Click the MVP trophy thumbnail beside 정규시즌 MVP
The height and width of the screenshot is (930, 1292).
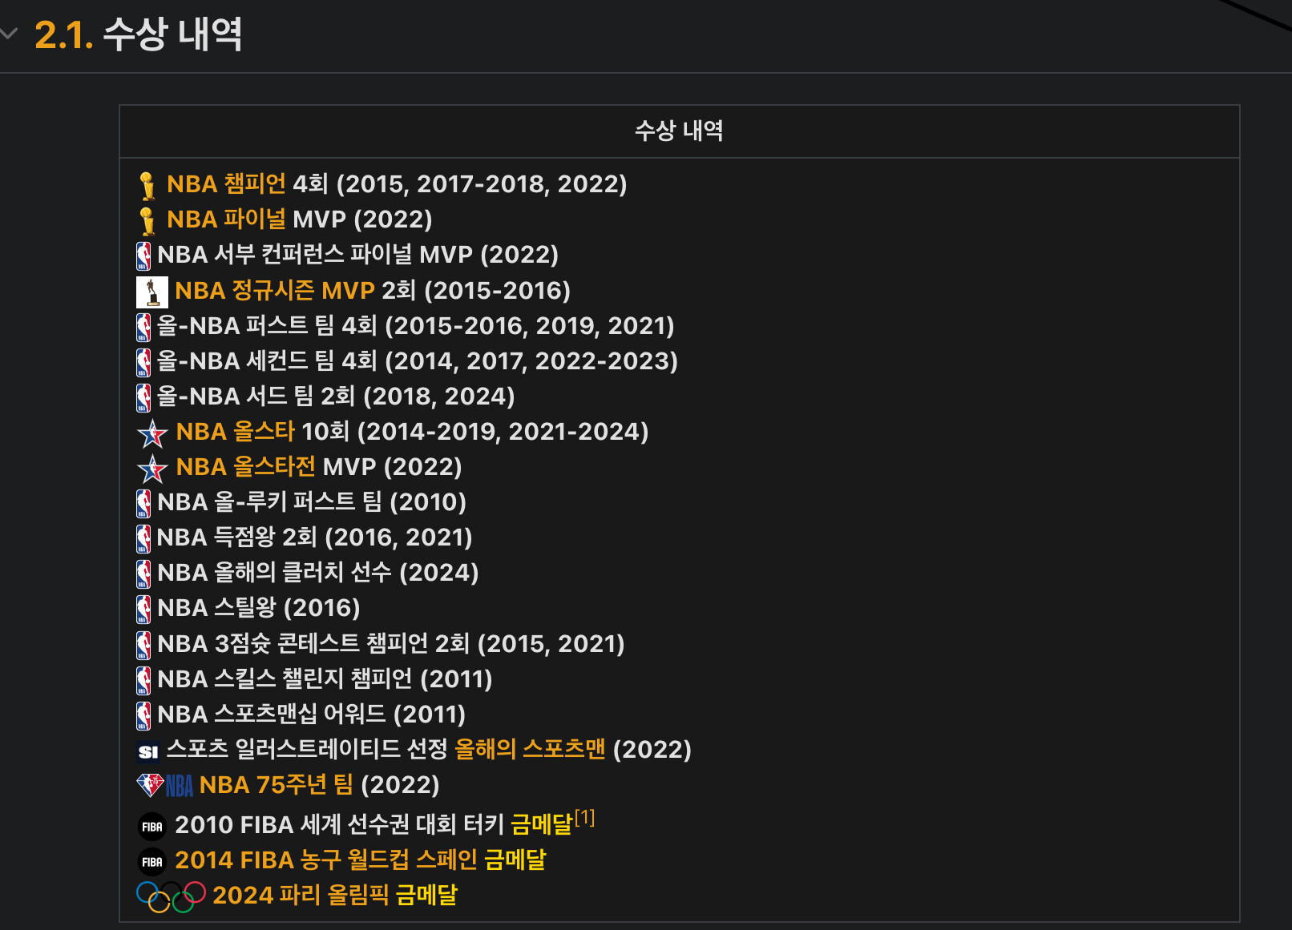(x=151, y=292)
